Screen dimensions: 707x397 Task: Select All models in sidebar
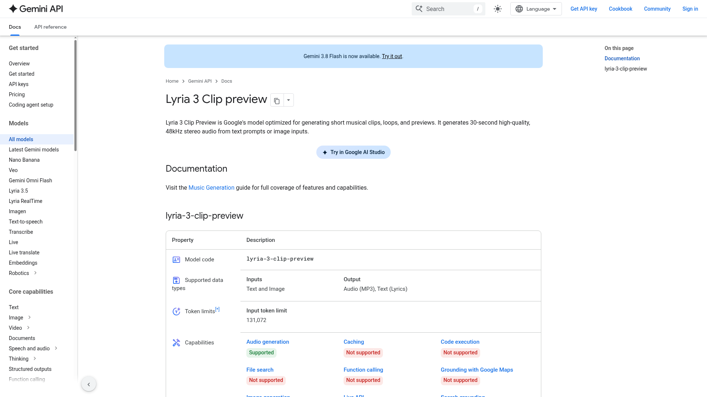point(37,139)
